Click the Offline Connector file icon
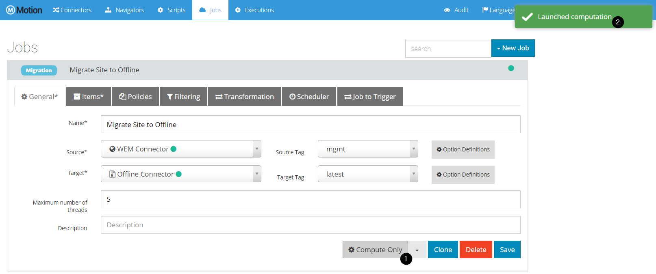Image resolution: width=656 pixels, height=274 pixels. (x=113, y=174)
